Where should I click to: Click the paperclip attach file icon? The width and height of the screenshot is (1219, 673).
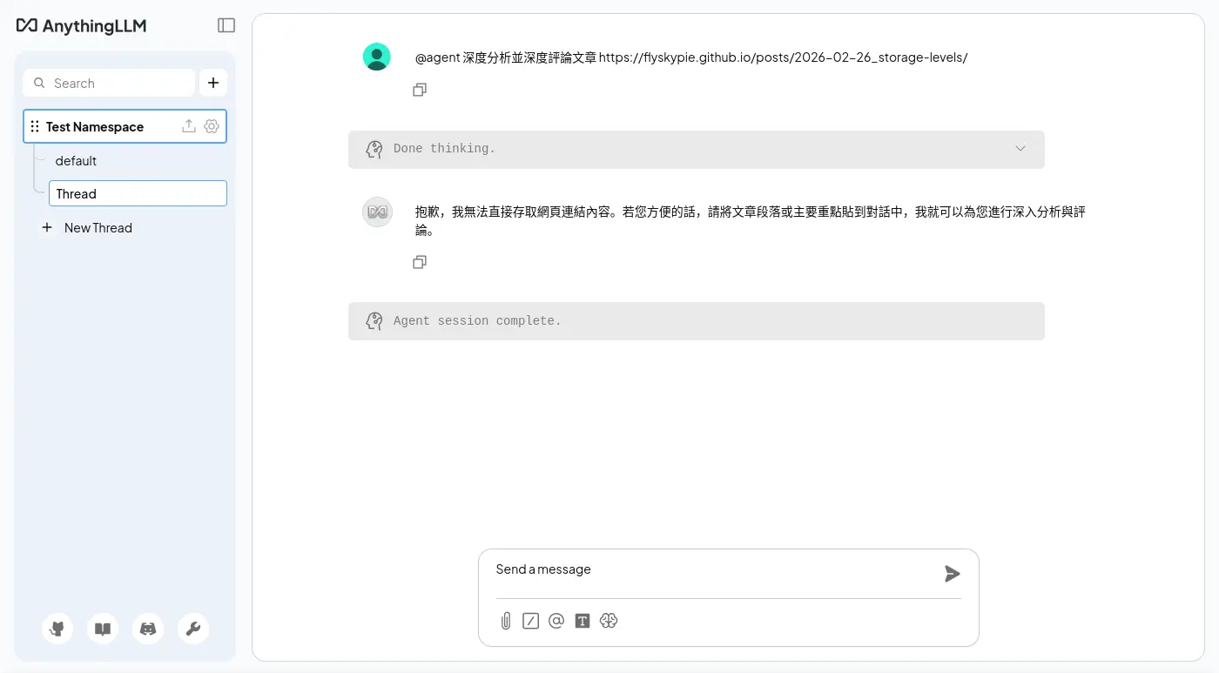point(505,621)
